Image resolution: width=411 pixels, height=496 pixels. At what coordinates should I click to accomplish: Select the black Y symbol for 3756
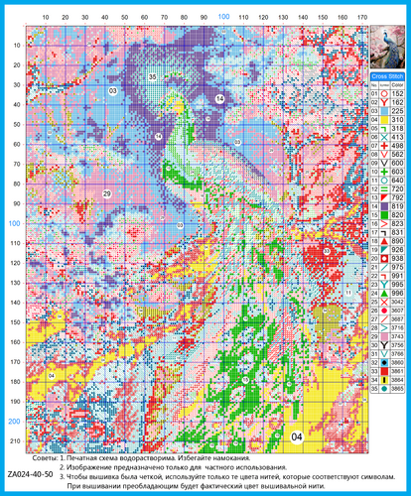coord(384,345)
